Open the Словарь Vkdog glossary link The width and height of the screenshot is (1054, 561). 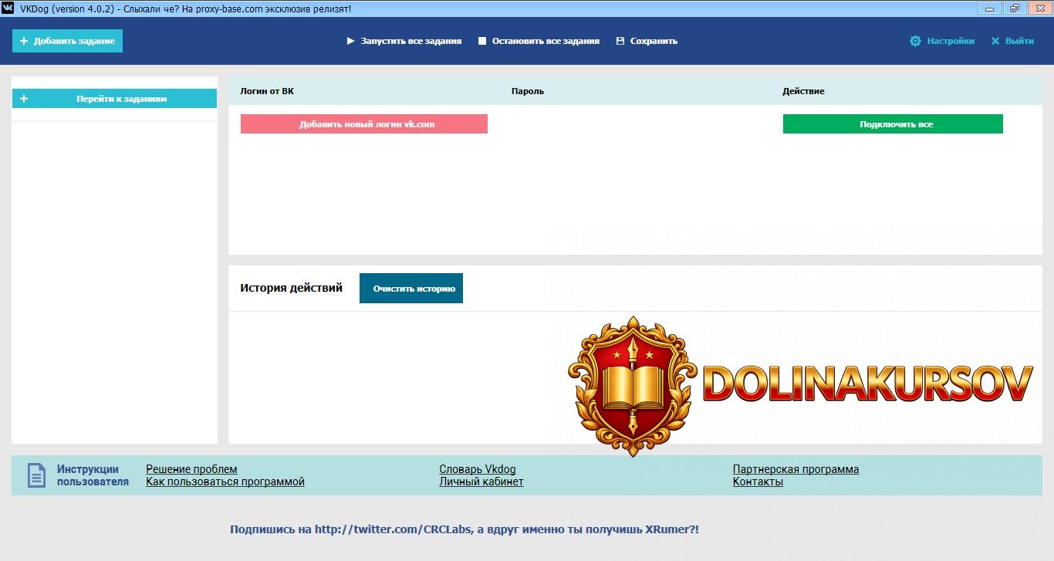click(x=477, y=468)
